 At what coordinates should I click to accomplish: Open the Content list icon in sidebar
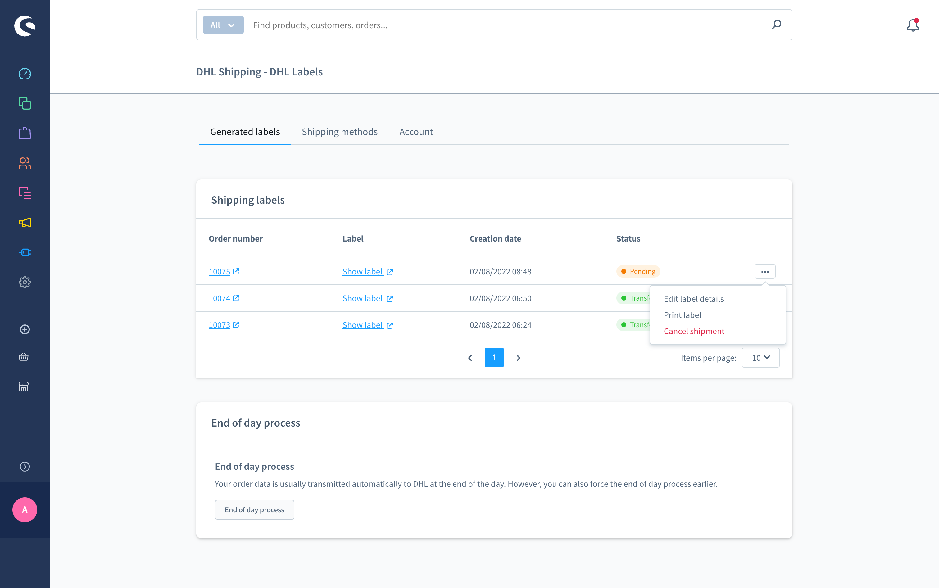tap(25, 192)
